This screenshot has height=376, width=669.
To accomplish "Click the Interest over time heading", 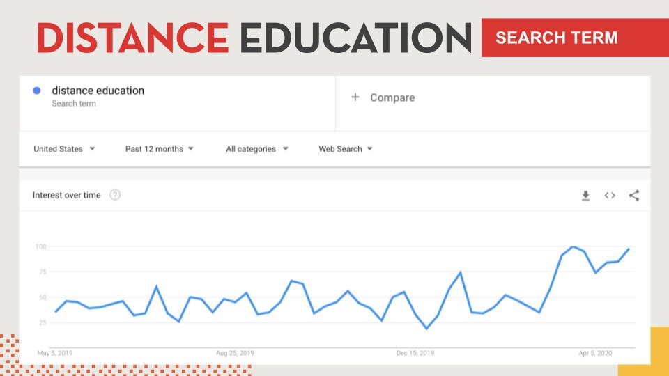I will [67, 195].
